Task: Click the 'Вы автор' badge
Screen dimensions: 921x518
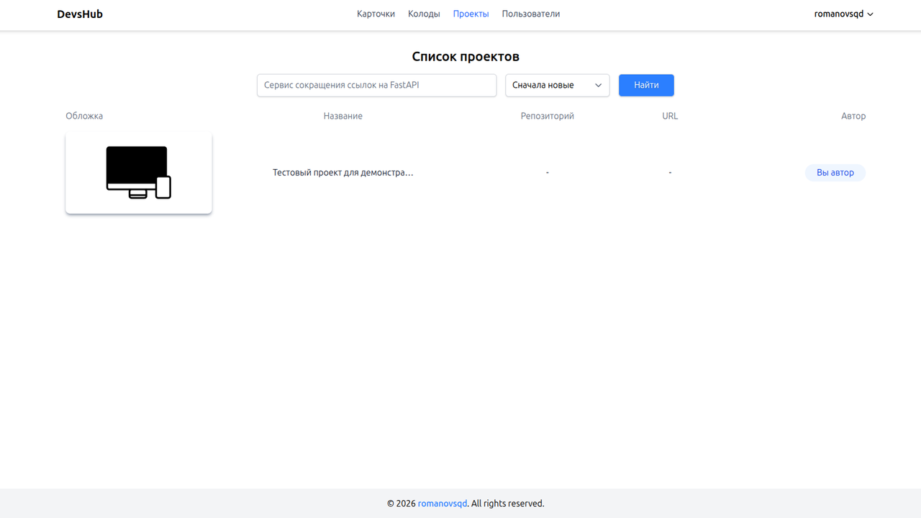Action: tap(835, 172)
